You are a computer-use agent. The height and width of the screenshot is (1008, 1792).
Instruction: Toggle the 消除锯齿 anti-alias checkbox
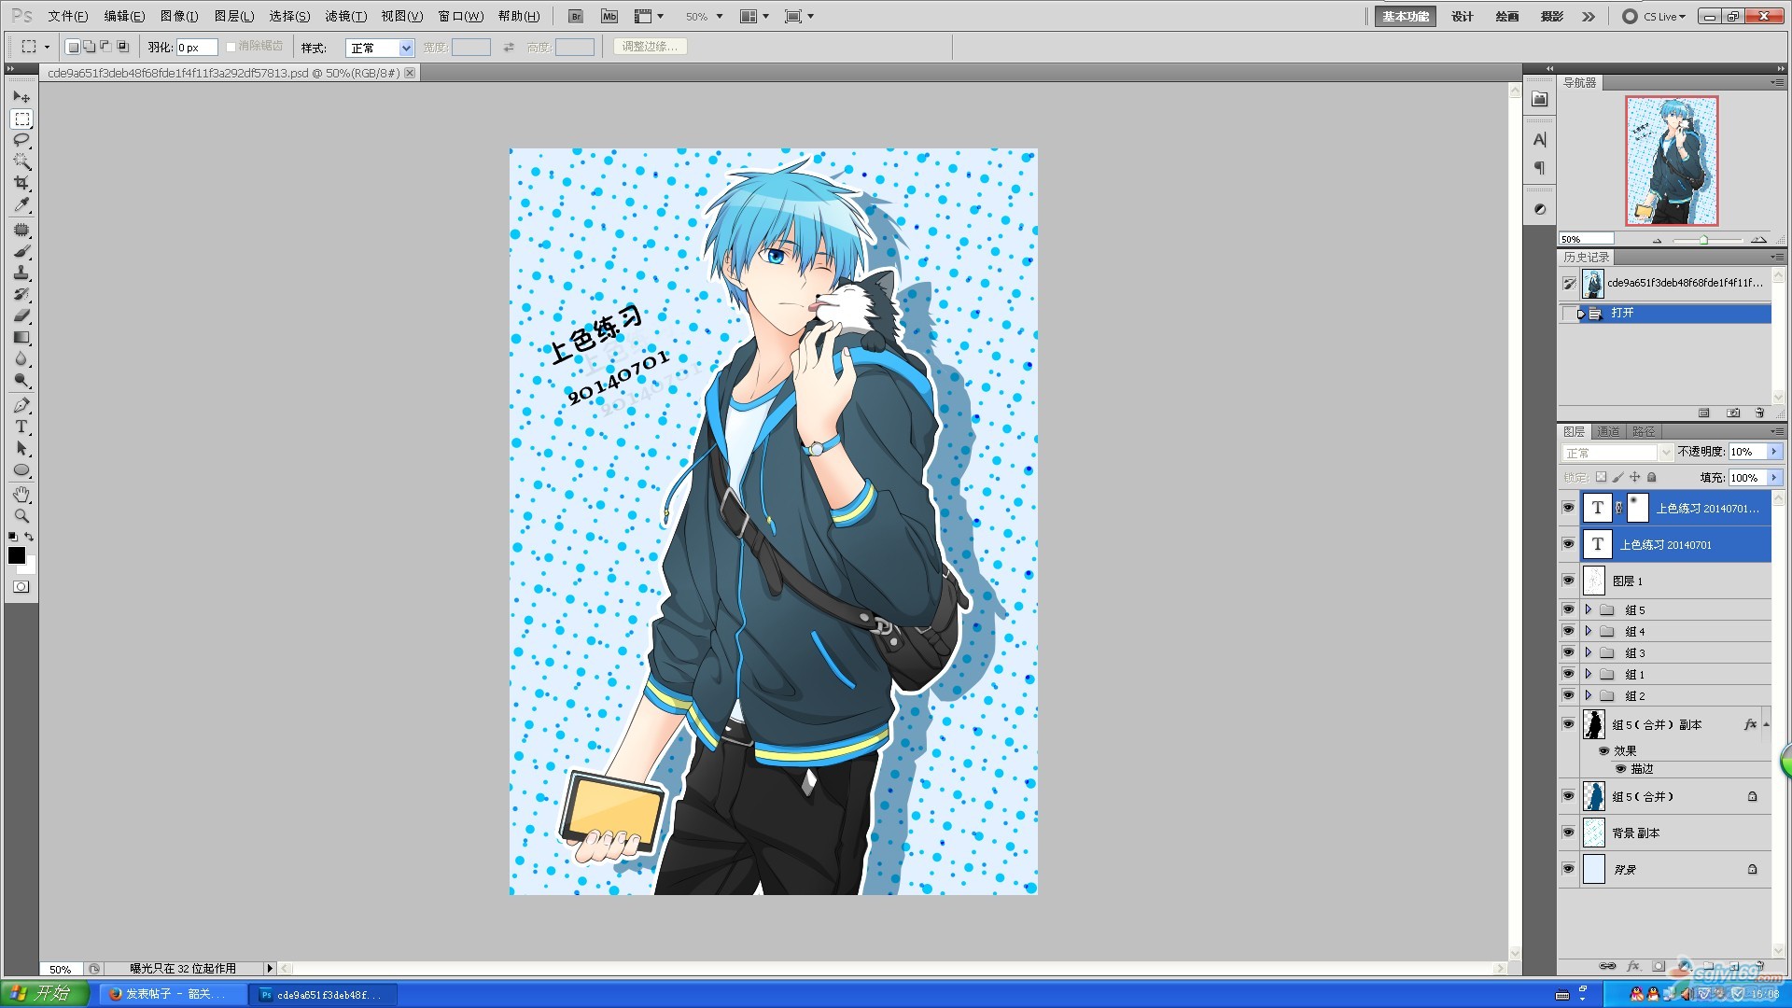pyautogui.click(x=231, y=47)
